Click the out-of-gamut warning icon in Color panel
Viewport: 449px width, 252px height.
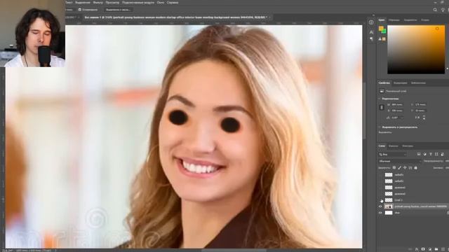click(x=380, y=39)
